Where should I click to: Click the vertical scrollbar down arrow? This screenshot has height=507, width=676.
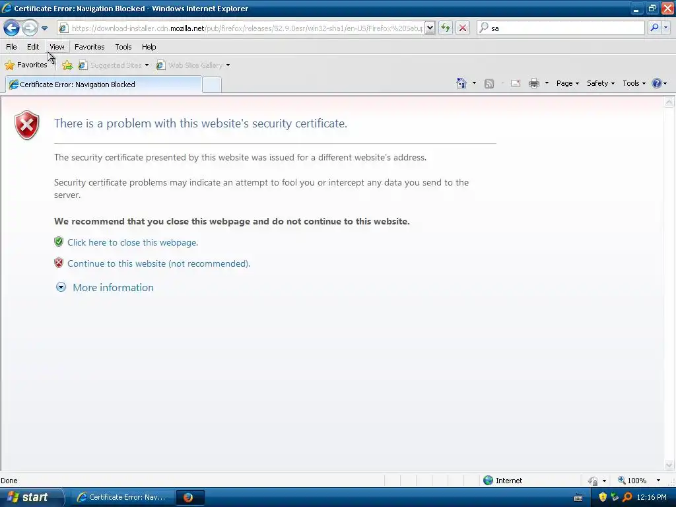[x=669, y=465]
